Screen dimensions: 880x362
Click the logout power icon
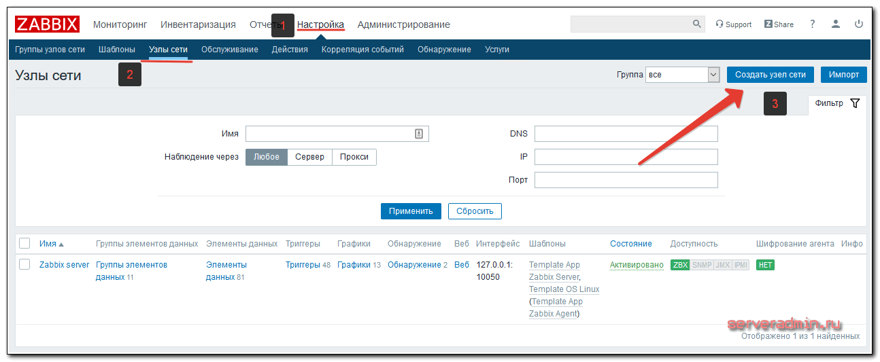(x=859, y=24)
